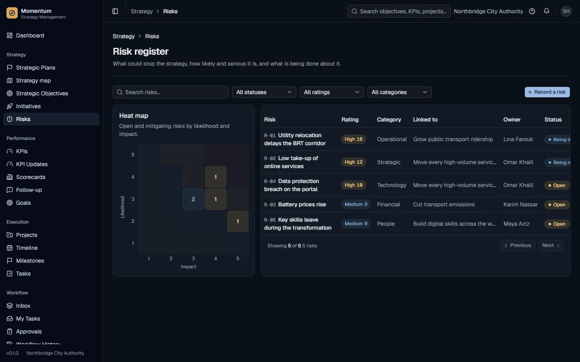Click heat map cell with count 2
This screenshot has width=580, height=362.
pos(193,199)
